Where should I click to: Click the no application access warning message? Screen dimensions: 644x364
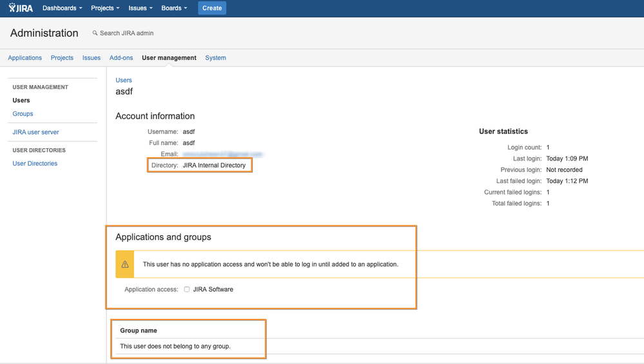[270, 264]
